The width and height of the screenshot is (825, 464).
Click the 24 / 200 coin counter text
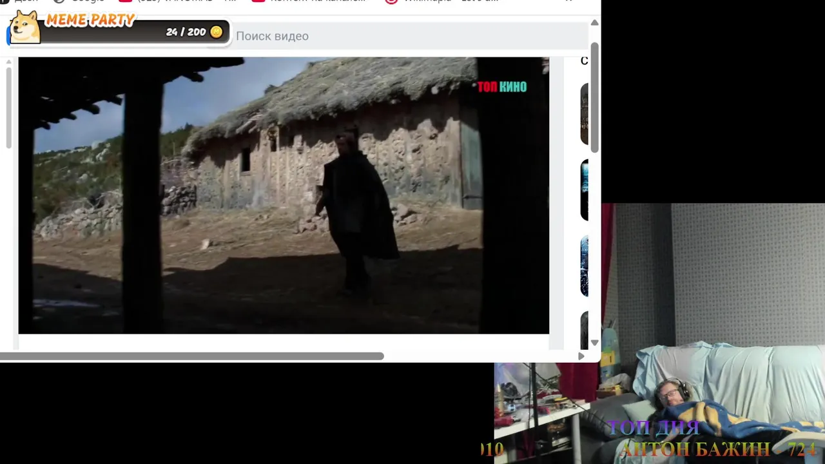coord(186,32)
